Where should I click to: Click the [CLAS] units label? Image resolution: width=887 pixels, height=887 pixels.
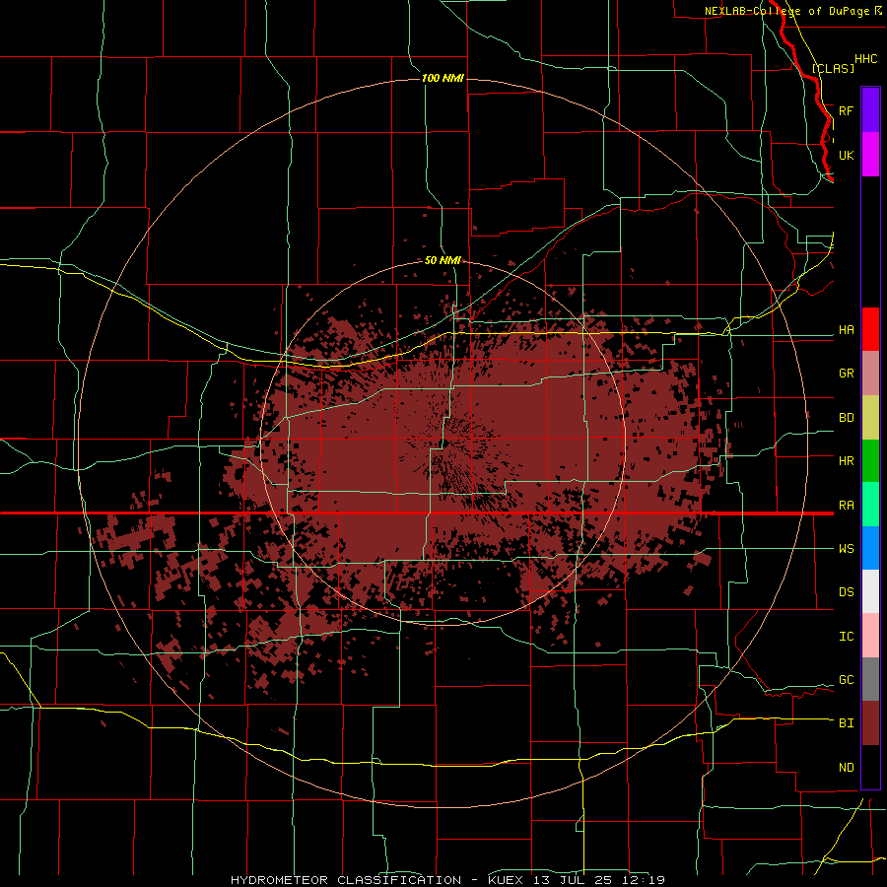[x=833, y=68]
